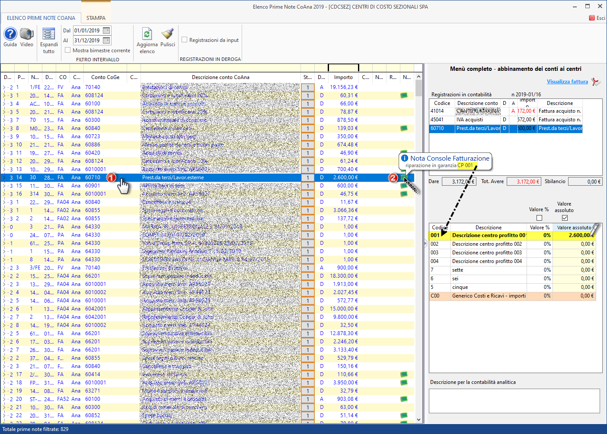Select the C00 Generico Costi e Ricavi row

pyautogui.click(x=512, y=296)
